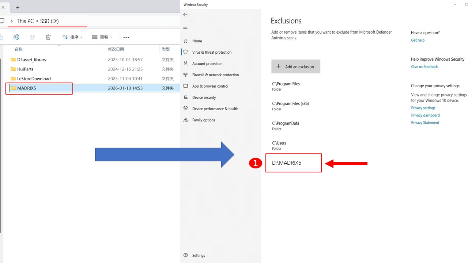The height and width of the screenshot is (263, 468).
Task: Select Device performance & health
Action: [x=215, y=109]
